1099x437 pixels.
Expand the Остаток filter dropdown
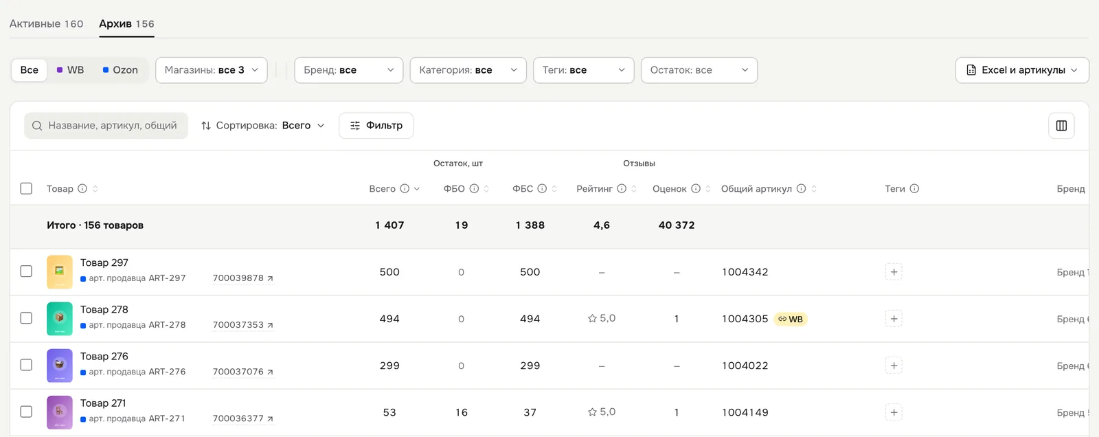(699, 70)
